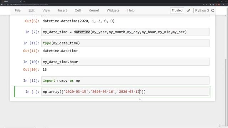Click the In [11] prompt label
The image size is (228, 128).
click(x=31, y=43)
